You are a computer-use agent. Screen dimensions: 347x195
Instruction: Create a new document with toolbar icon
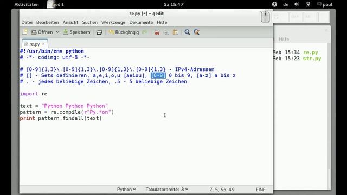click(x=25, y=32)
